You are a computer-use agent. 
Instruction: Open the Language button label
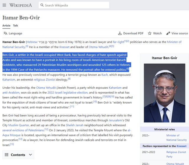[x=15, y=33]
